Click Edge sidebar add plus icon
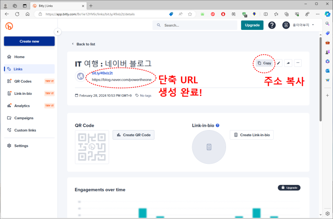The image size is (333, 219). 328,96
